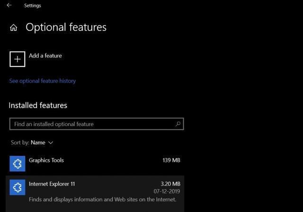The image size is (303, 212).
Task: Click the Internet Explorer description text
Action: [103, 199]
